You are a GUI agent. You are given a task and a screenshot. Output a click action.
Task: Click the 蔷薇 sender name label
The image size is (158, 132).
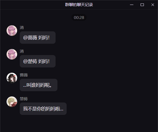point(24,75)
